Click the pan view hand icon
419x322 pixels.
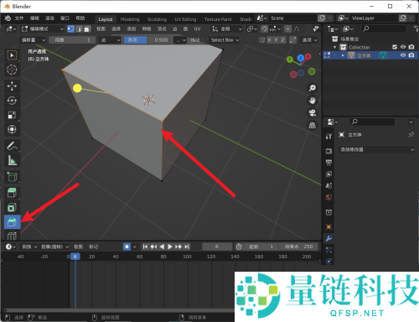point(312,101)
